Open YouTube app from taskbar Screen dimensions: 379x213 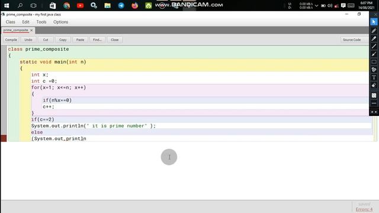pos(80,5)
